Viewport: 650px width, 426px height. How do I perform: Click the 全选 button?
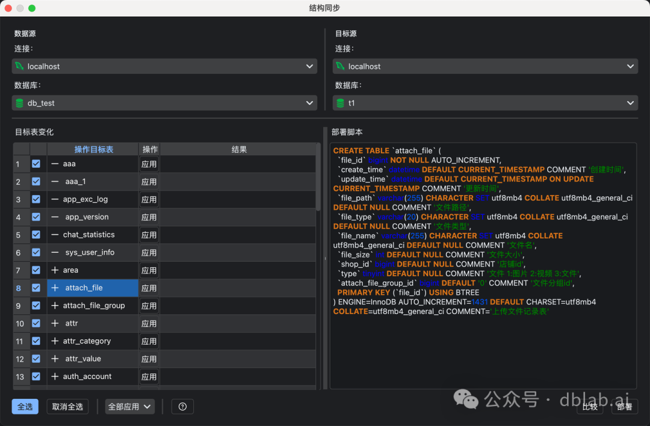pos(25,407)
